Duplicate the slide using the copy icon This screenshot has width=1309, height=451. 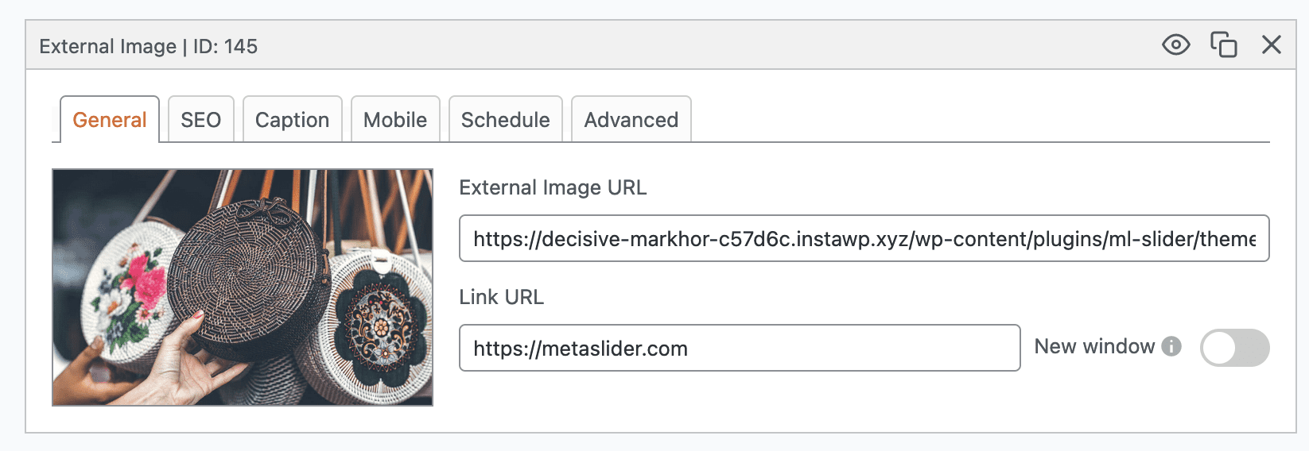[1223, 45]
